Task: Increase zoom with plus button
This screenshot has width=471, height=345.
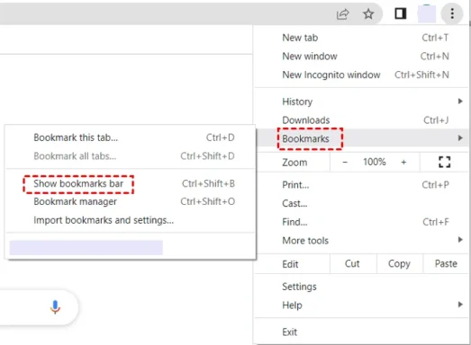Action: click(x=403, y=162)
